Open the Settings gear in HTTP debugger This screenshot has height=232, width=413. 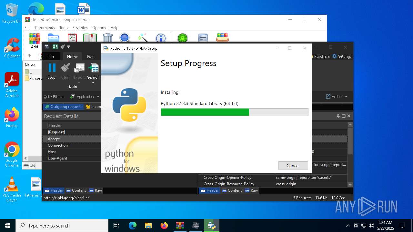342,56
